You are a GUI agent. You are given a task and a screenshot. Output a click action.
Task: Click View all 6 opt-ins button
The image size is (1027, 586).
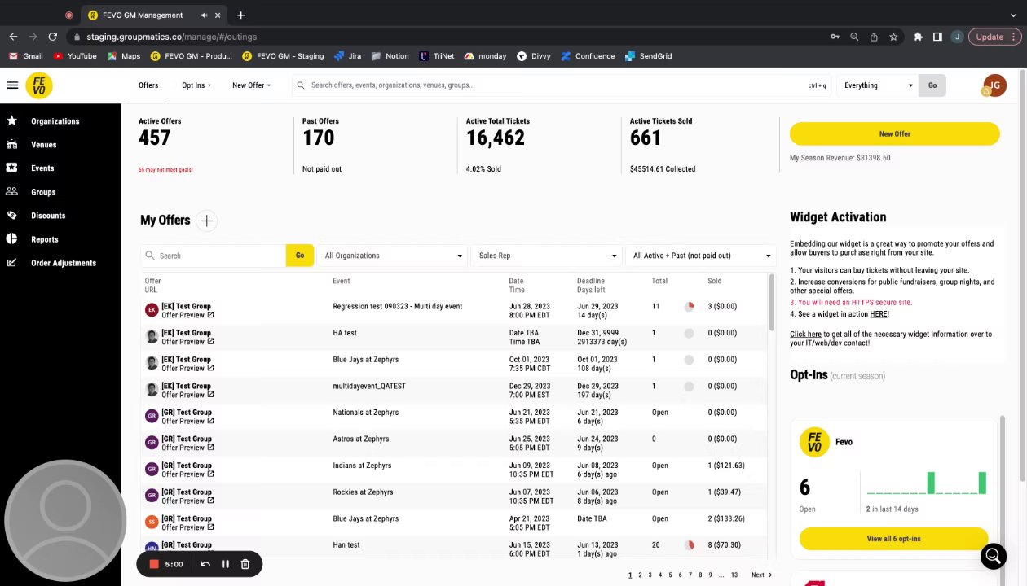coord(893,539)
